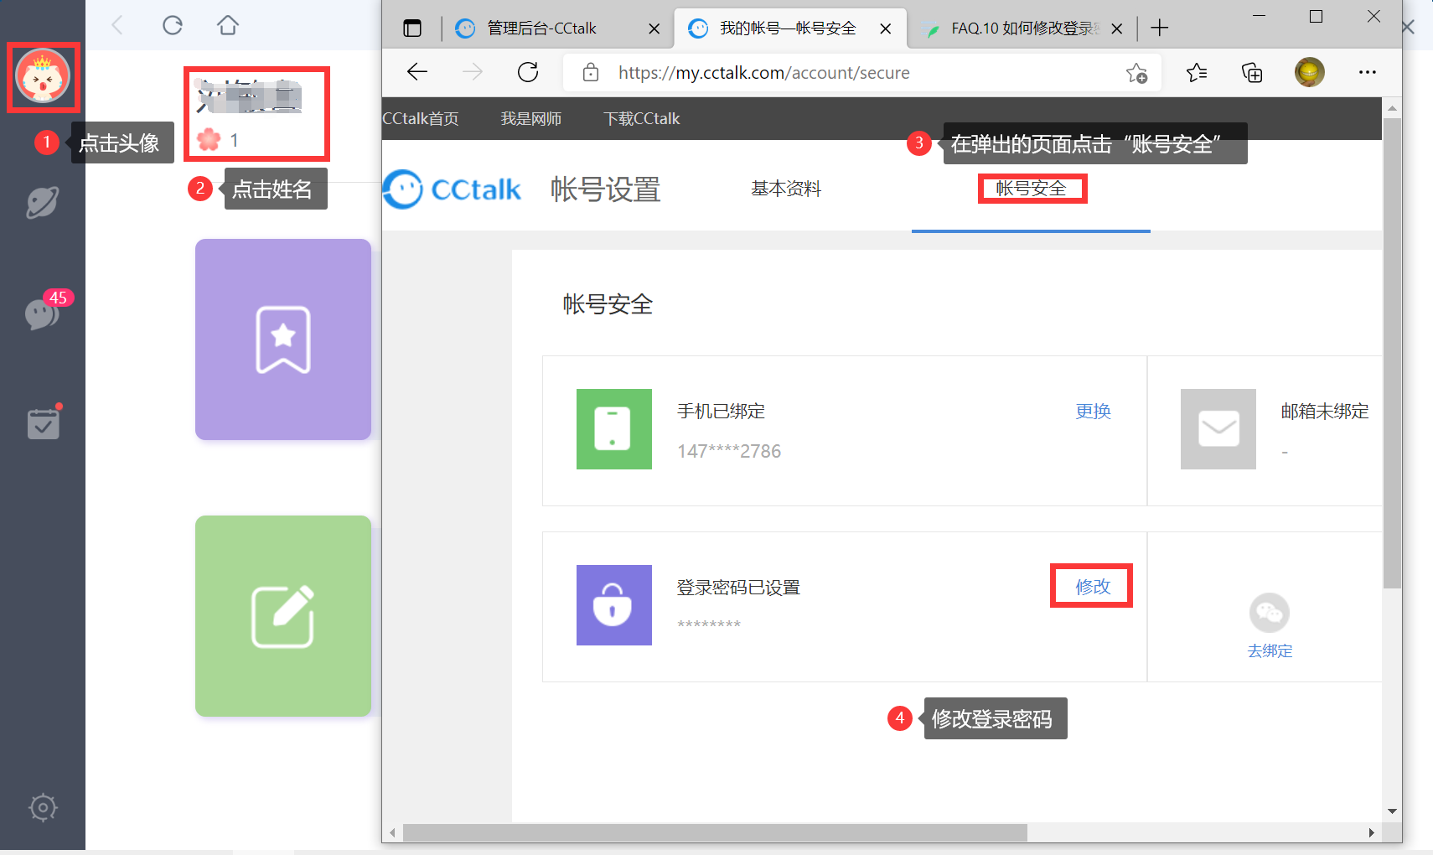Open the purple bookmark star card
Screen dimensions: 1433x855
(283, 339)
